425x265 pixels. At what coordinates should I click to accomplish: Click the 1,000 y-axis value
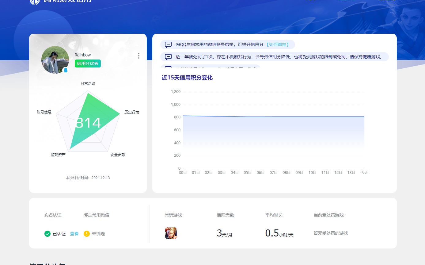(x=176, y=105)
